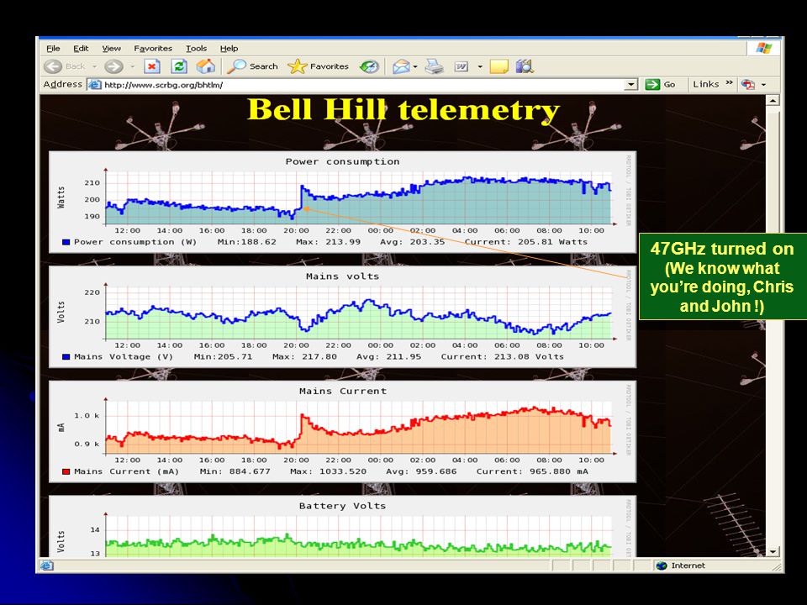Screen dimensions: 807x605
Task: Stop page loading with the red X icon
Action: point(152,66)
